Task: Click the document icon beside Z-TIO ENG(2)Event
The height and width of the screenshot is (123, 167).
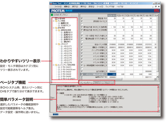Action: [x=59, y=70]
